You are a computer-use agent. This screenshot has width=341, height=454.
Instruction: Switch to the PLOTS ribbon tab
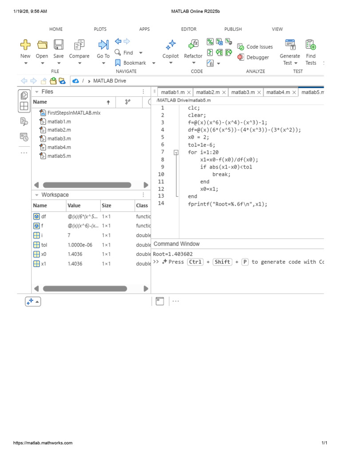tap(100, 29)
